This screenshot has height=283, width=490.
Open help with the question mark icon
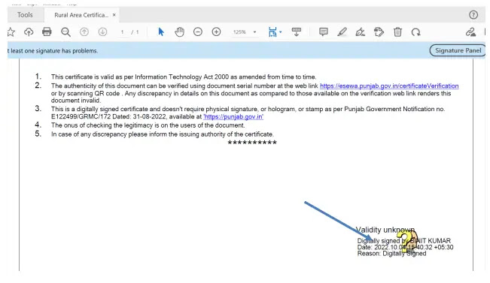point(473,15)
